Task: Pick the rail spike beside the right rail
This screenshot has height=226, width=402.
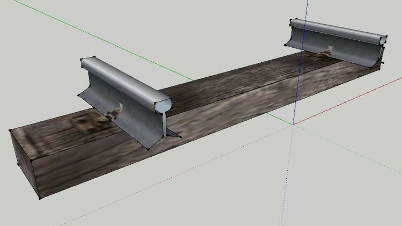Action: (x=326, y=51)
